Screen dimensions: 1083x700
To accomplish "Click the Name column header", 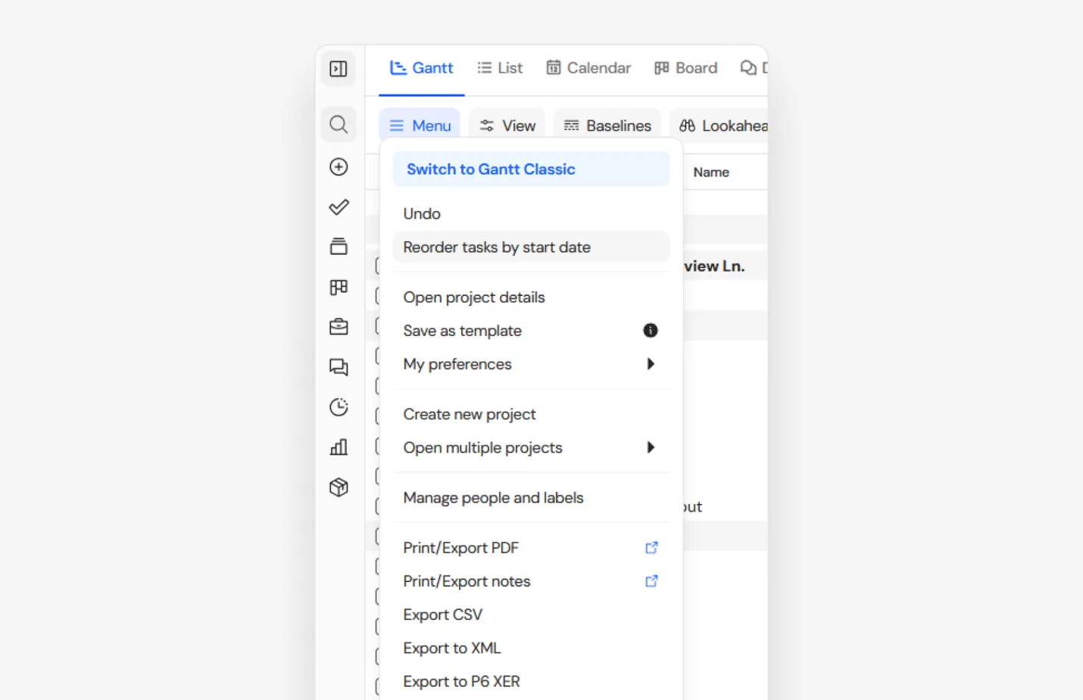I will point(711,173).
